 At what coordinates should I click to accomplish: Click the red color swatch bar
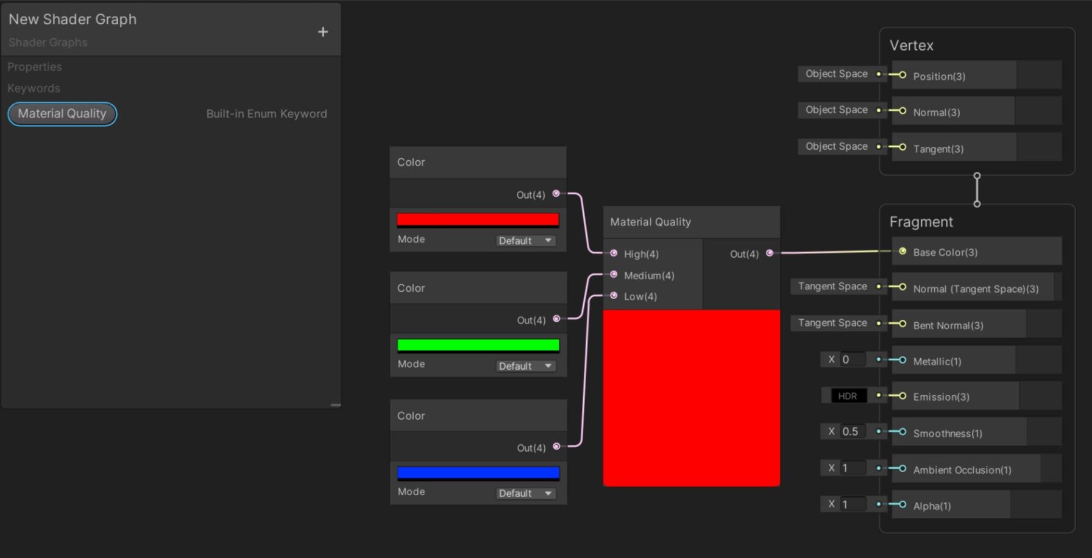[x=478, y=220]
